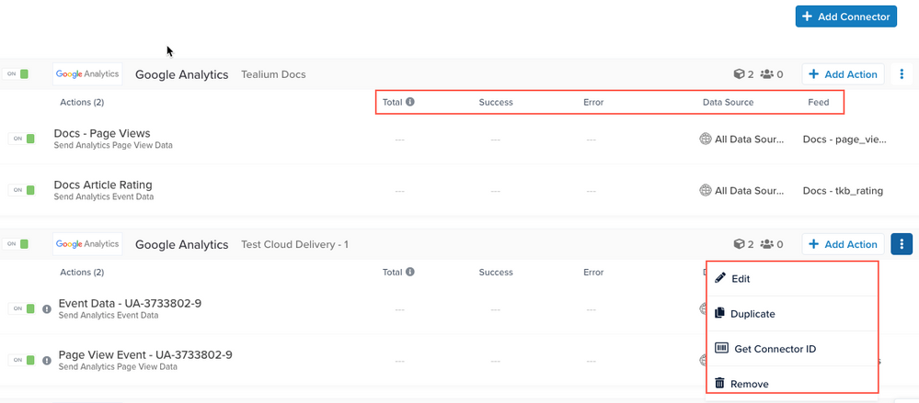Click the audiences people icon for Tealium Docs
Viewport: 919px width, 403px height.
click(766, 74)
